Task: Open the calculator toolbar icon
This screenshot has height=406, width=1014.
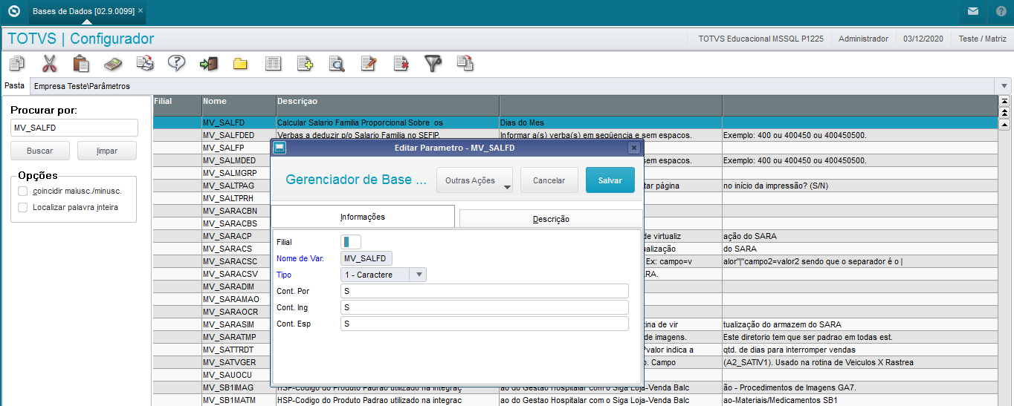Action: (113, 63)
